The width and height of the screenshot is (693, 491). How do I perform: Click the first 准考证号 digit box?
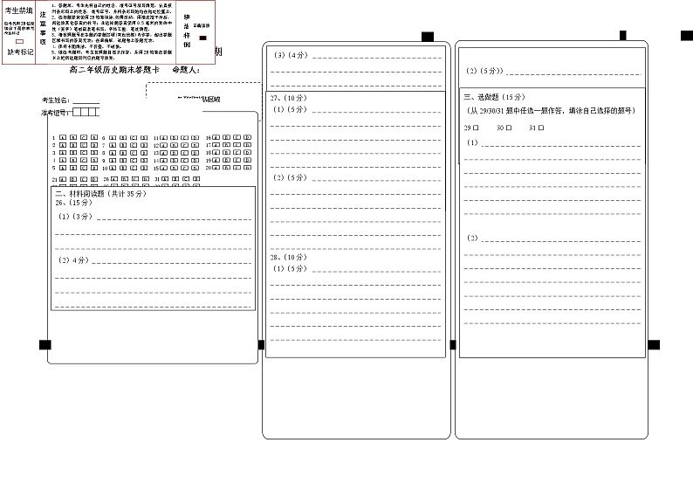click(x=76, y=113)
